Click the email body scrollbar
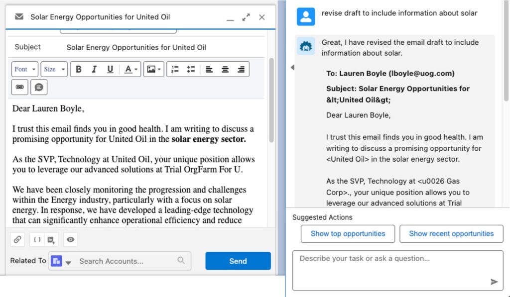510x297 pixels. pyautogui.click(x=271, y=100)
